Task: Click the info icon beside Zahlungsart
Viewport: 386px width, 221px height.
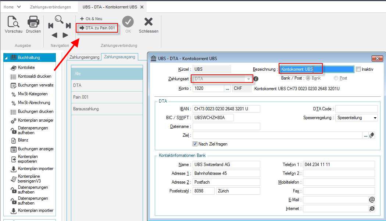Action: tap(256, 79)
